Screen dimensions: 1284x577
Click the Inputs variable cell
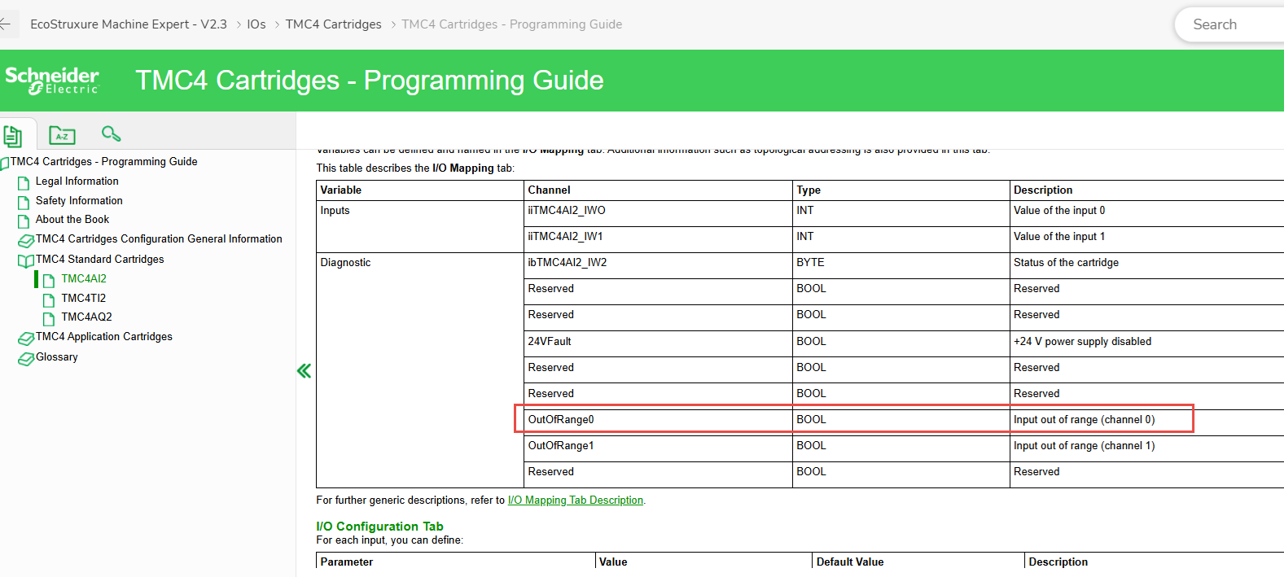(x=419, y=226)
